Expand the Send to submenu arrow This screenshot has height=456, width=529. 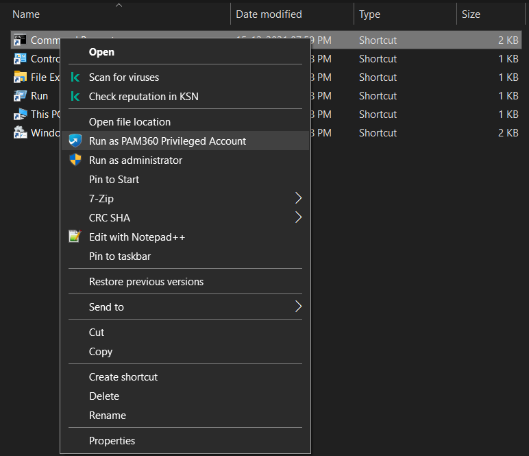pos(298,307)
